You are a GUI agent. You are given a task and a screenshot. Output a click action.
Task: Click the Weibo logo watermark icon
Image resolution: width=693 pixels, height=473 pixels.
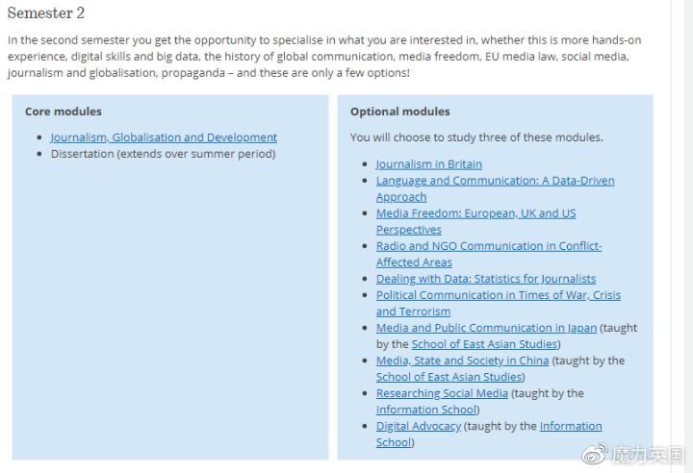[595, 454]
